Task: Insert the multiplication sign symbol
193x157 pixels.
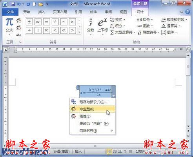Action: pos(72,22)
